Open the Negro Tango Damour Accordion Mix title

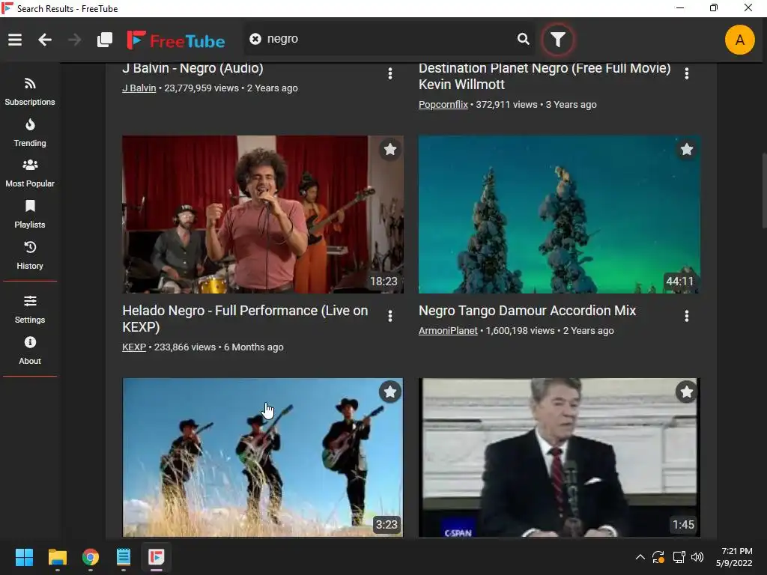click(x=527, y=311)
